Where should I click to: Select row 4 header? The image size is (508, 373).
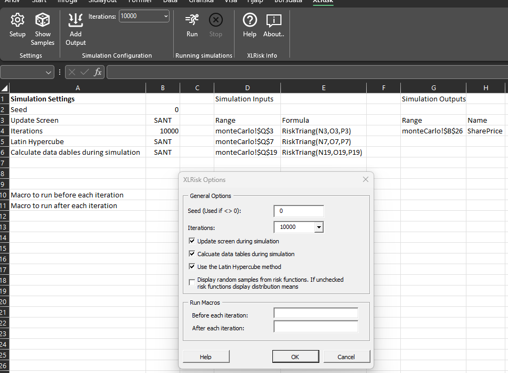4,131
